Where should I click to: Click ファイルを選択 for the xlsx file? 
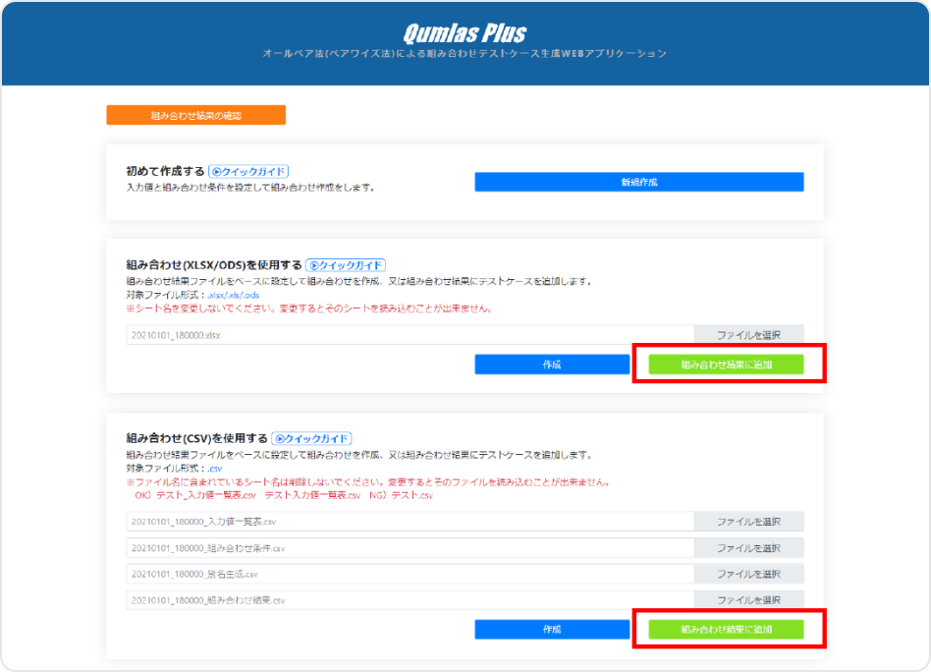[x=748, y=335]
